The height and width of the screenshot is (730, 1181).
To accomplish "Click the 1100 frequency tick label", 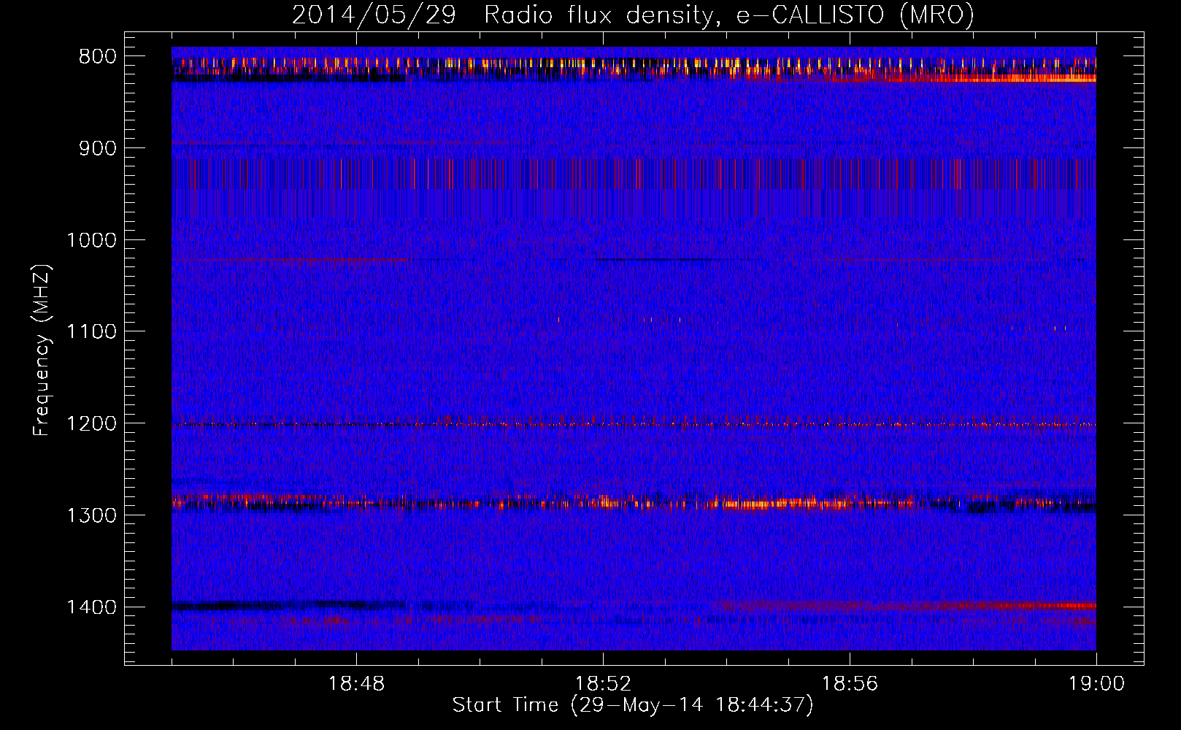I will [x=91, y=331].
